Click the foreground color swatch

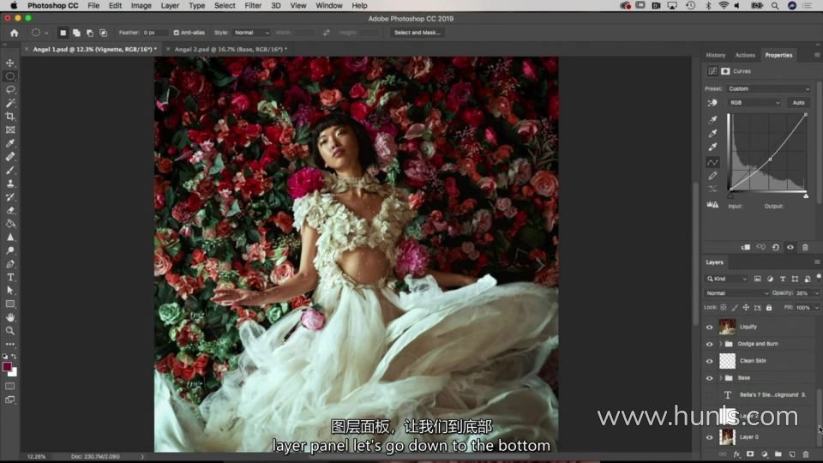8,367
